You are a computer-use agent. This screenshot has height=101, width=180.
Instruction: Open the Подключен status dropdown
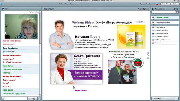tap(177, 98)
